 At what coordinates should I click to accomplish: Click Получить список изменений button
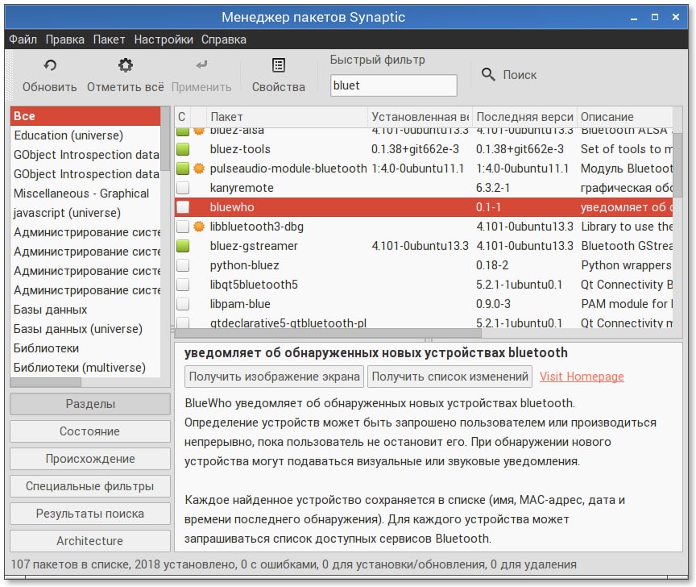[449, 377]
